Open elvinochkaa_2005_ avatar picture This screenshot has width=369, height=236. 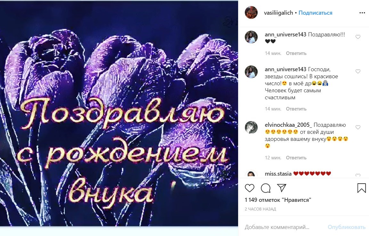click(251, 127)
